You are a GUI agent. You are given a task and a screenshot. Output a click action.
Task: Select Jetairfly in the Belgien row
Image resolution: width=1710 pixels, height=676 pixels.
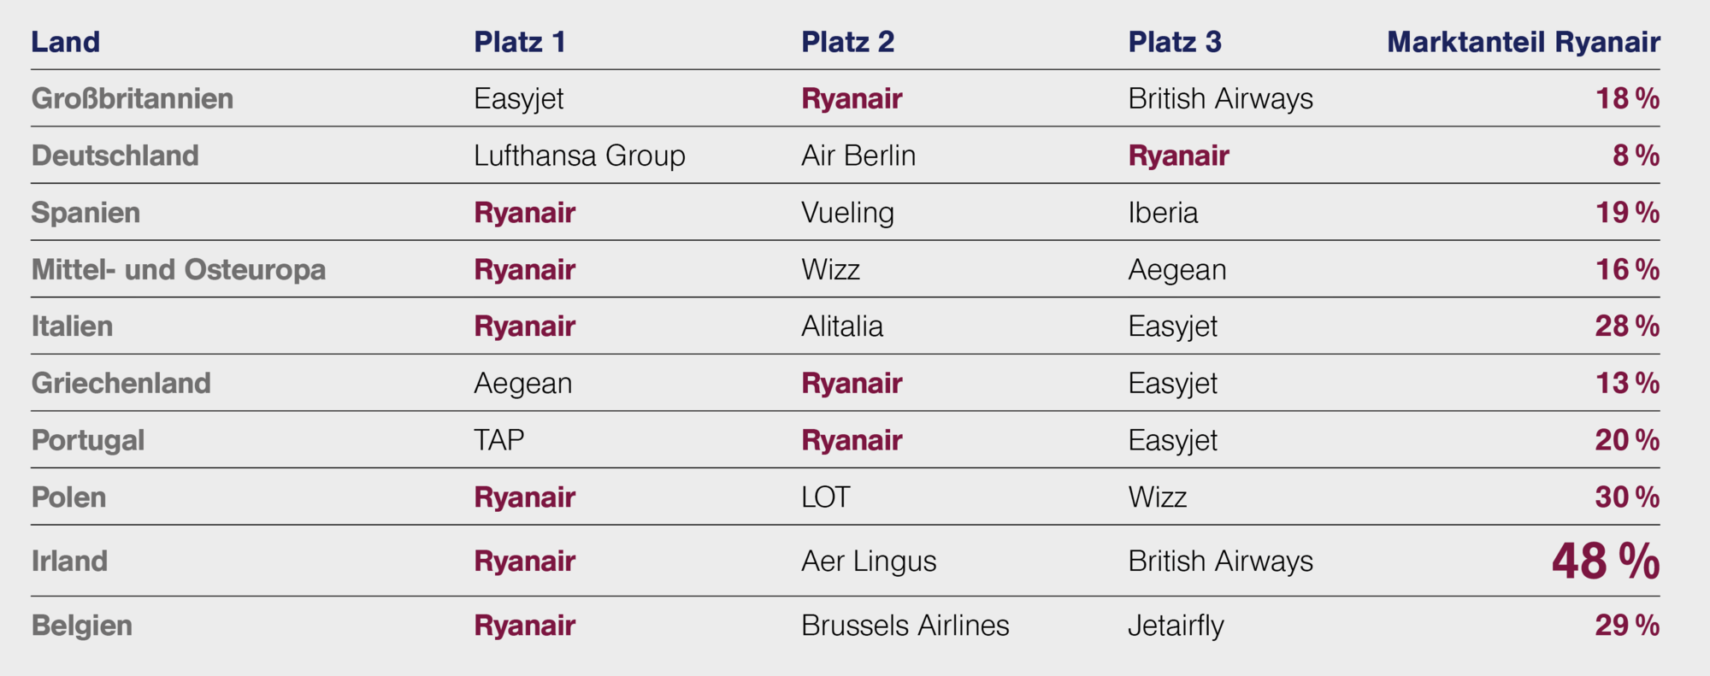tap(1176, 626)
